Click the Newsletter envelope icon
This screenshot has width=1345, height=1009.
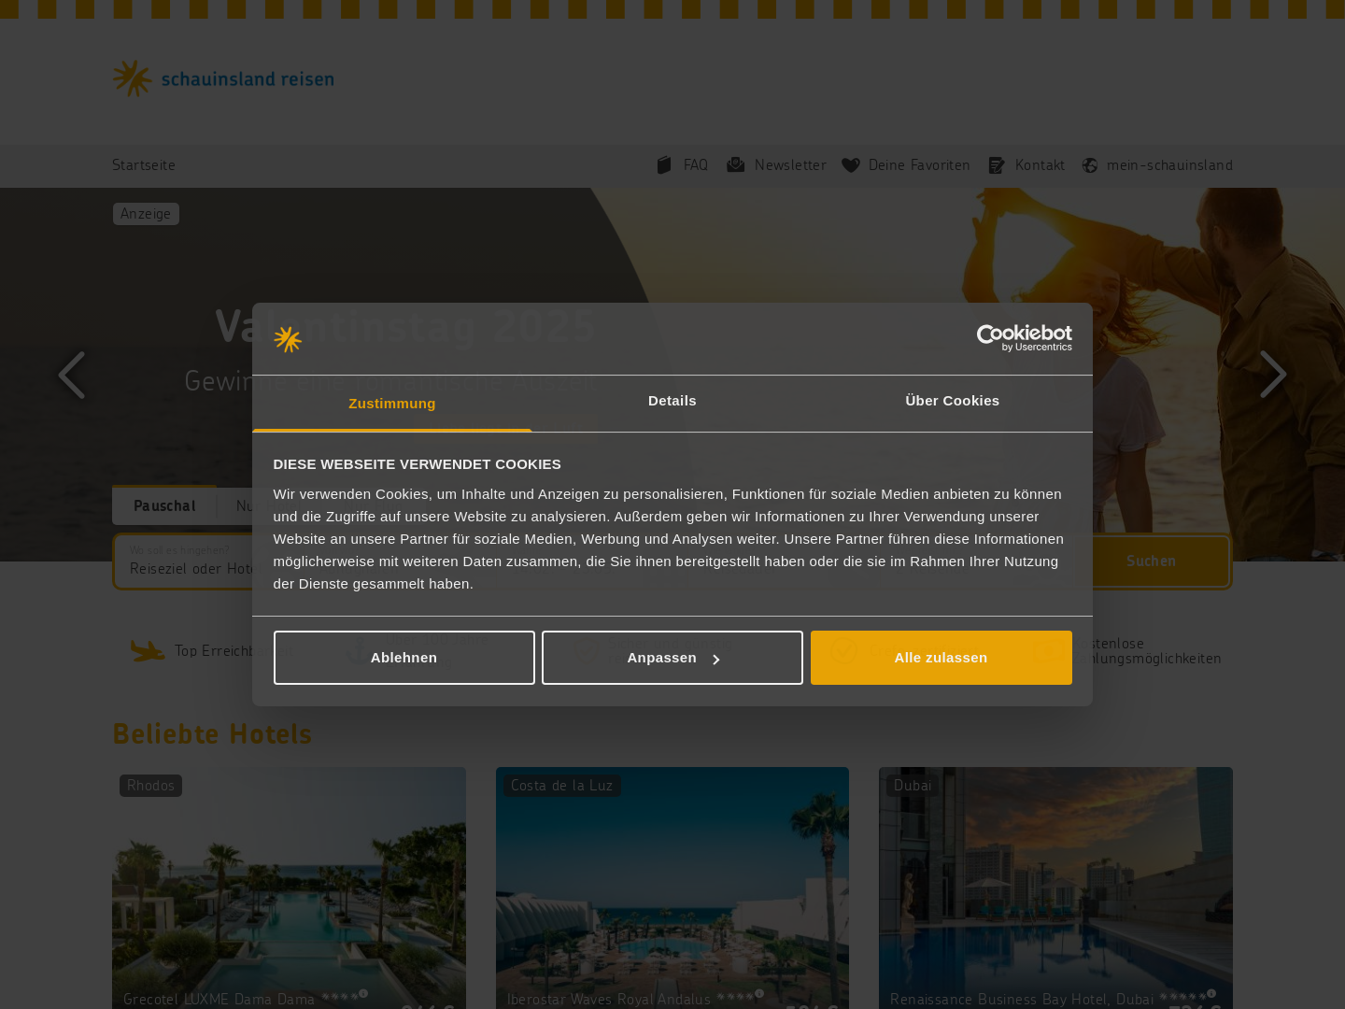[x=736, y=164]
